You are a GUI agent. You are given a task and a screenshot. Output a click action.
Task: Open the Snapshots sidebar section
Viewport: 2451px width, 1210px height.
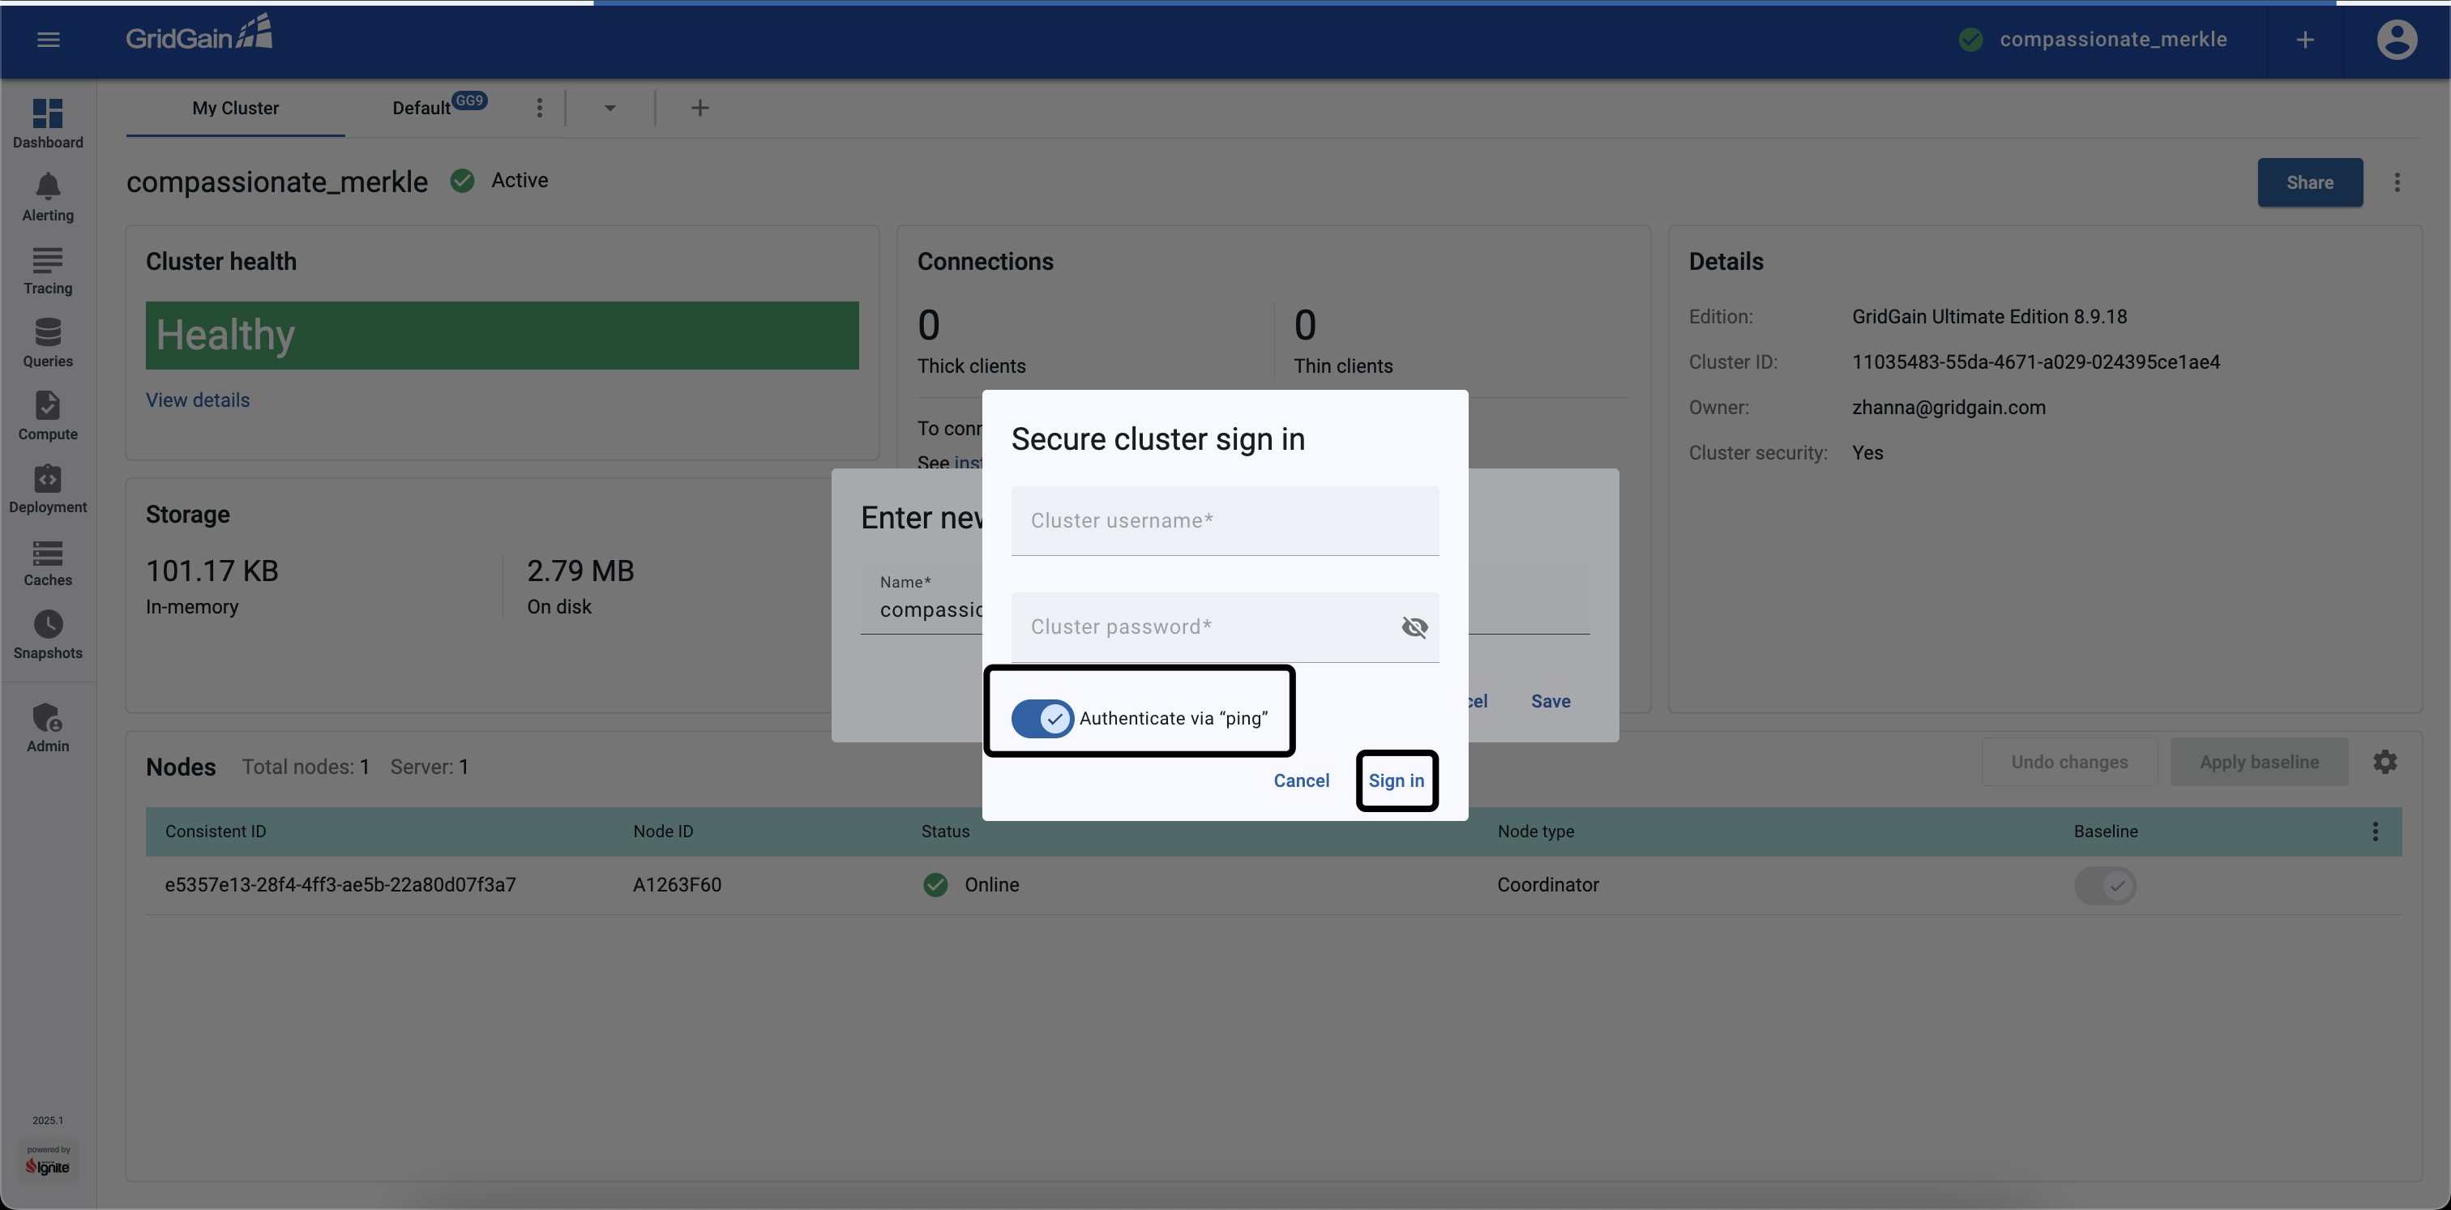point(48,635)
